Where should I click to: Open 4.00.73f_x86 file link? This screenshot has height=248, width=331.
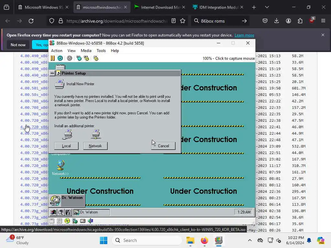tap(34, 204)
